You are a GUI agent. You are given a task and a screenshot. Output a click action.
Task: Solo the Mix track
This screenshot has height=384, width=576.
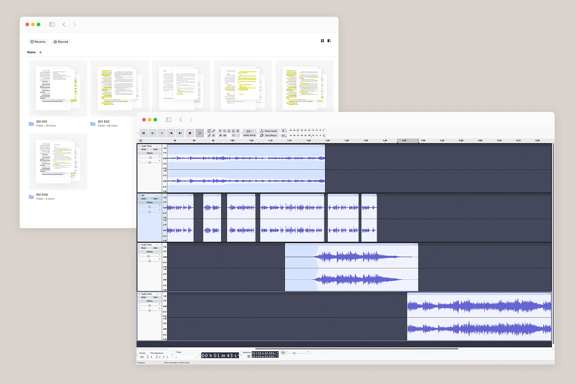[156, 199]
